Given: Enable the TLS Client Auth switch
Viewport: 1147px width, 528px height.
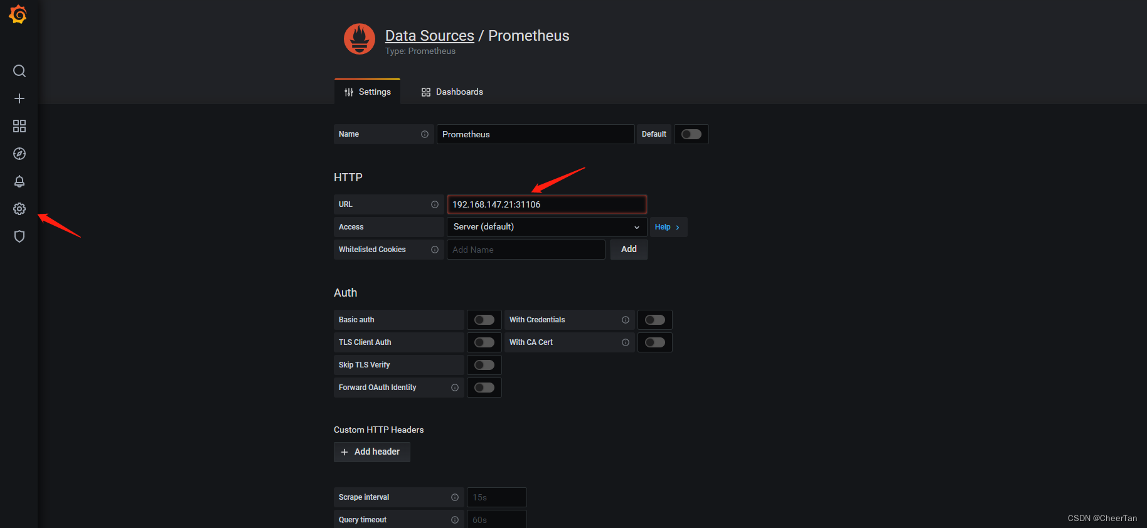Looking at the screenshot, I should coord(484,342).
